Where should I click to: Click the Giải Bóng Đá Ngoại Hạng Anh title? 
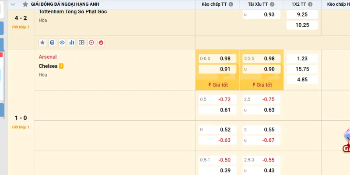(x=65, y=4)
